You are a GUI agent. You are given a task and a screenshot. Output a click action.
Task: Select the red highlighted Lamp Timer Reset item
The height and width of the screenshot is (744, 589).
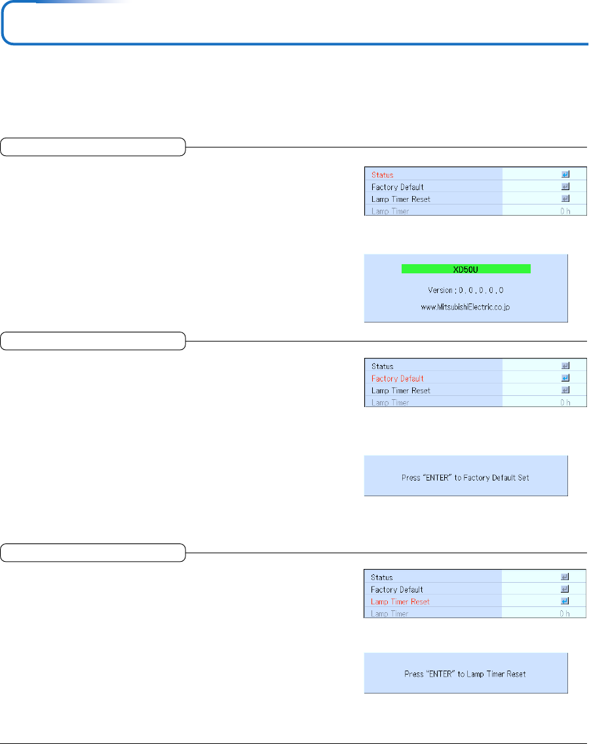(400, 601)
